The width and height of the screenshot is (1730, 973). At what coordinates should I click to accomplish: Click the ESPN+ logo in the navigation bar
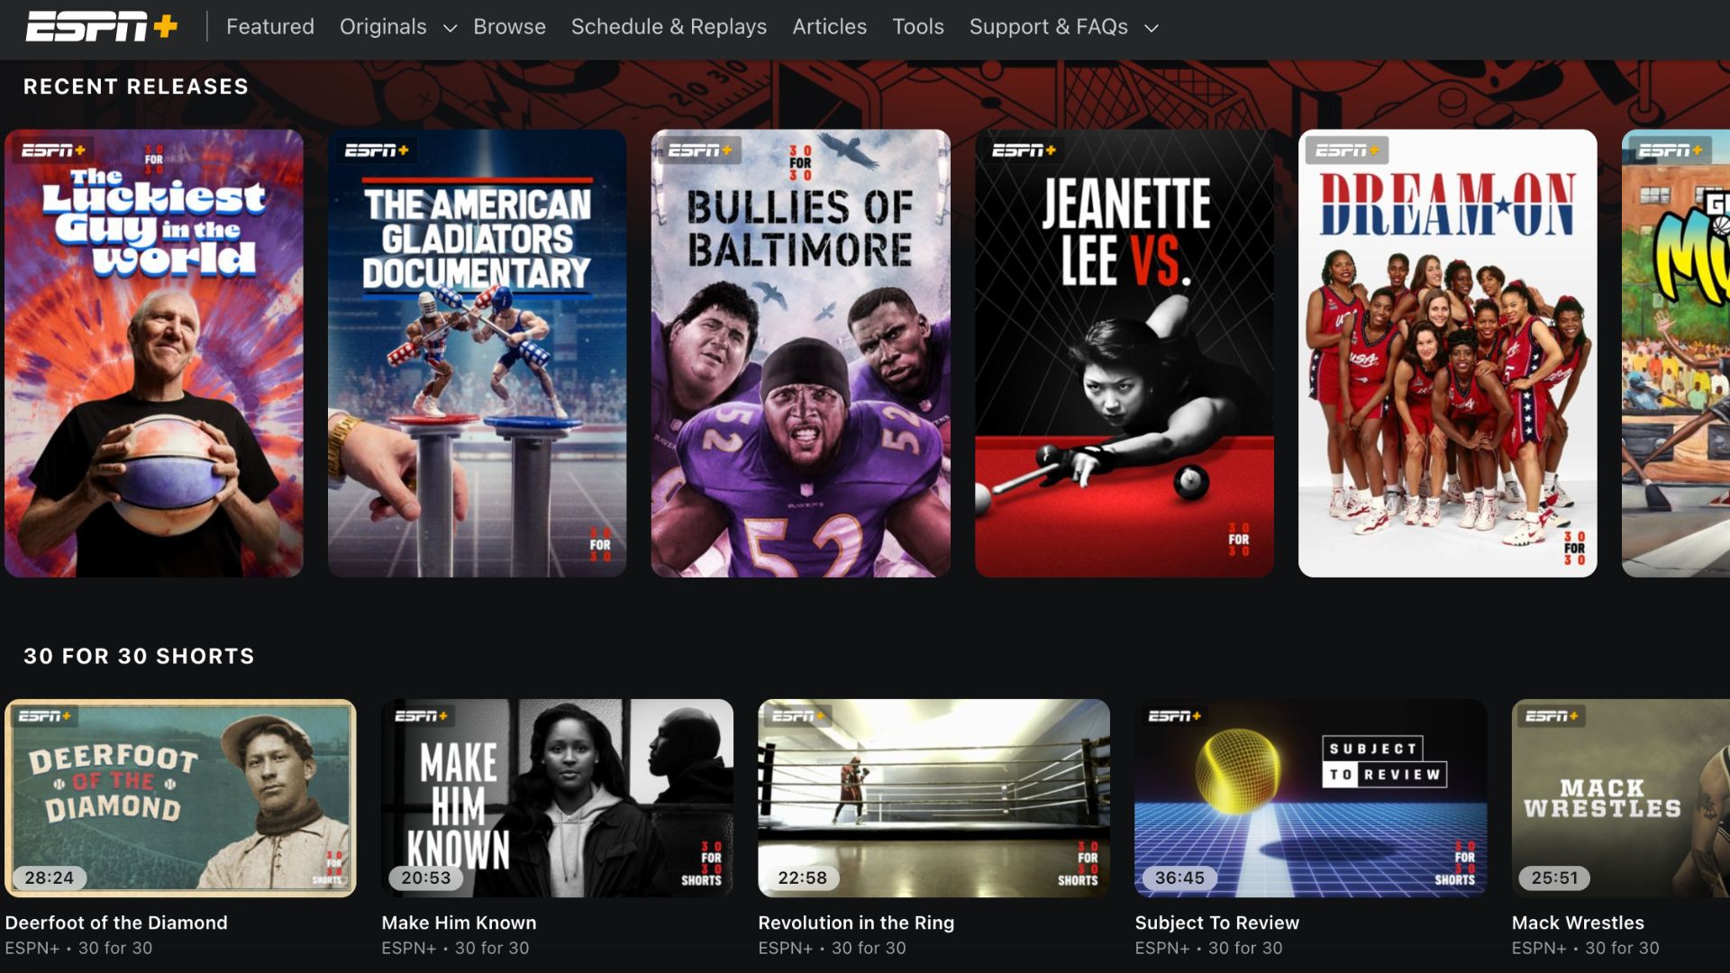click(x=102, y=27)
